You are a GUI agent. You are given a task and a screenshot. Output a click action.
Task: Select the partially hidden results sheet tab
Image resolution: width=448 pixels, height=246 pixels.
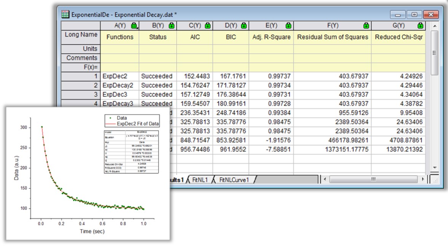(177, 180)
